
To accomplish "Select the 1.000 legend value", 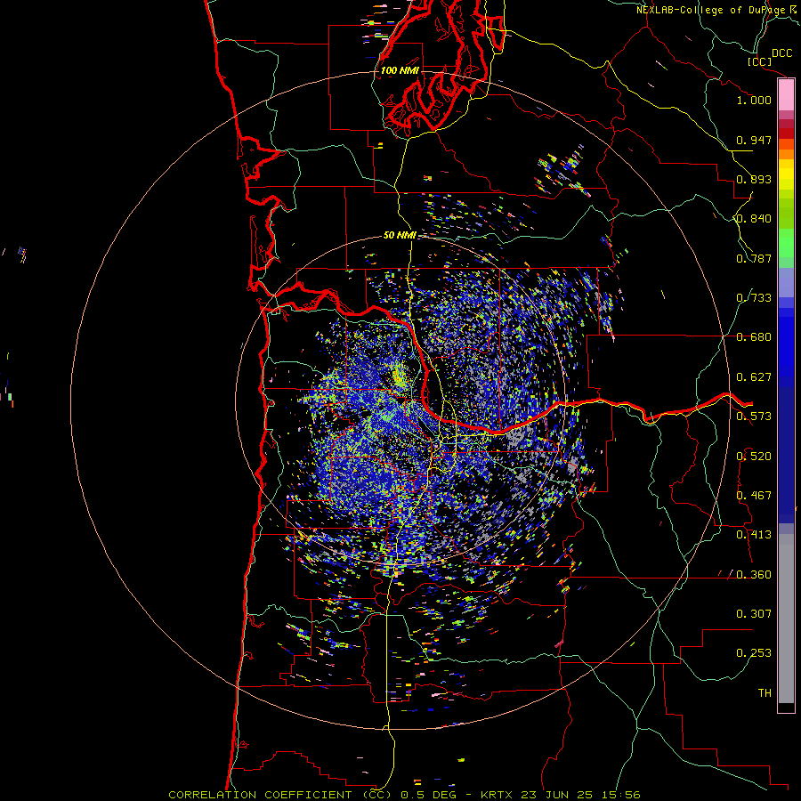I will pos(754,100).
